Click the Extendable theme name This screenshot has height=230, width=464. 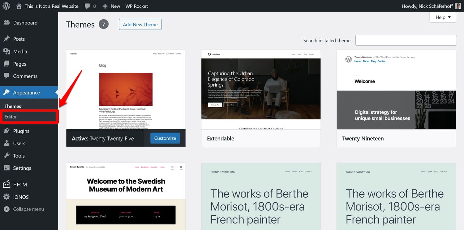[221, 138]
